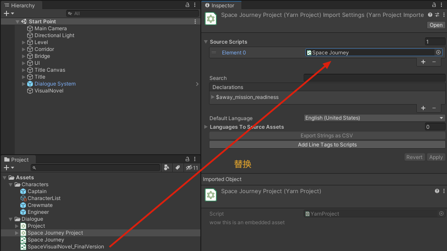The height and width of the screenshot is (251, 447).
Task: Focus the Project search field
Action: [x=95, y=168]
